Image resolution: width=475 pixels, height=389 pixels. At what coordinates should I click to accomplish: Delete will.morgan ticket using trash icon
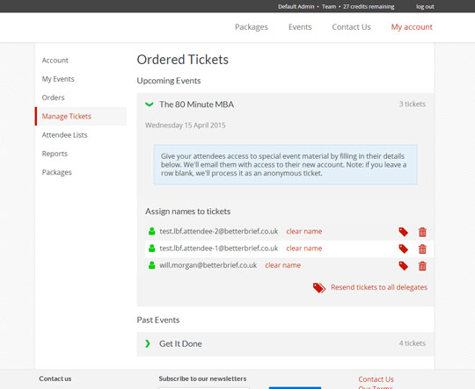(422, 266)
